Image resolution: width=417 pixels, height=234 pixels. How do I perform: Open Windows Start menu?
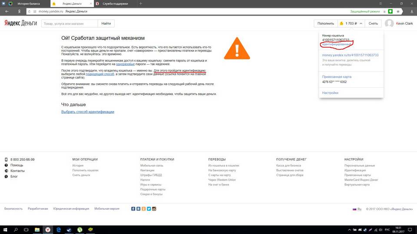tap(5, 229)
